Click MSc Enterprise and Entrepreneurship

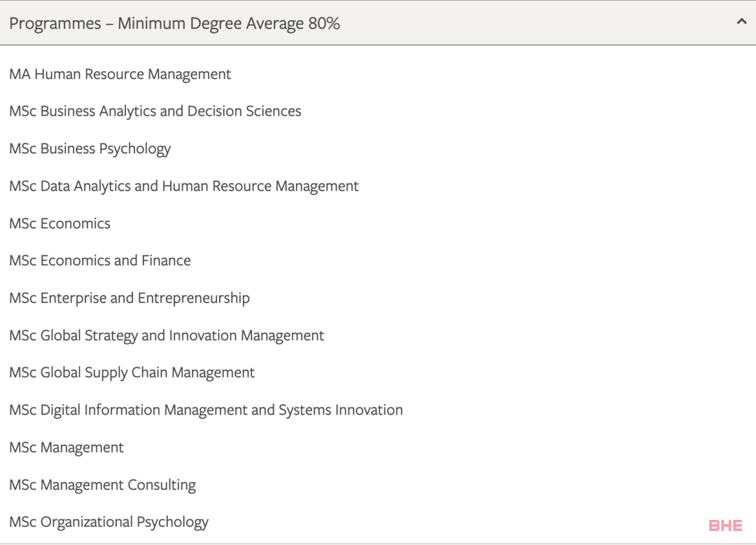click(129, 298)
